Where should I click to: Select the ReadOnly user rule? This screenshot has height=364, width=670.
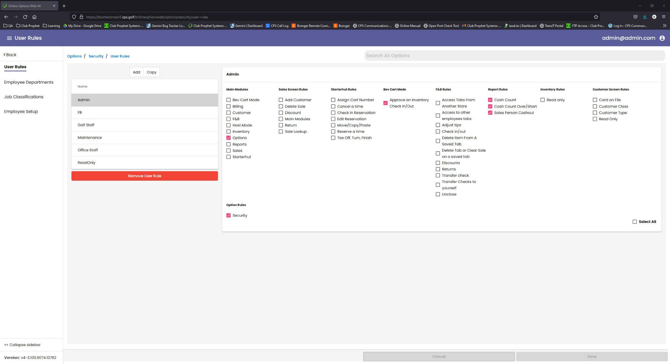(145, 163)
